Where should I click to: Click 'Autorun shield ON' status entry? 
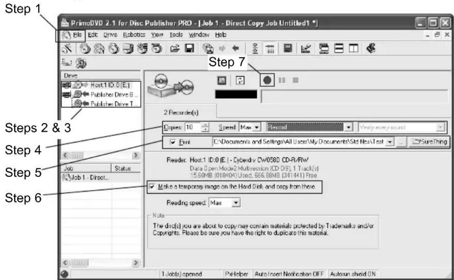pyautogui.click(x=353, y=274)
